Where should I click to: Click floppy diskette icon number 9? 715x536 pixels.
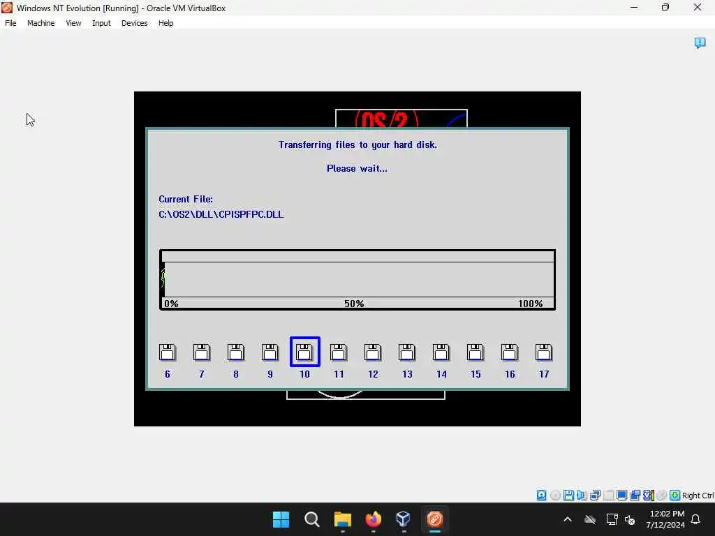pos(270,352)
